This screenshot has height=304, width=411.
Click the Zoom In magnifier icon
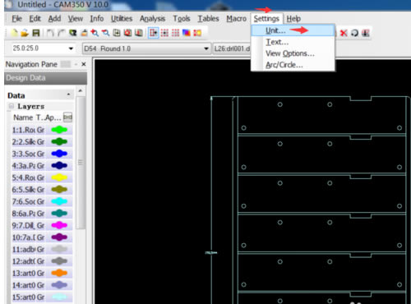pos(95,33)
